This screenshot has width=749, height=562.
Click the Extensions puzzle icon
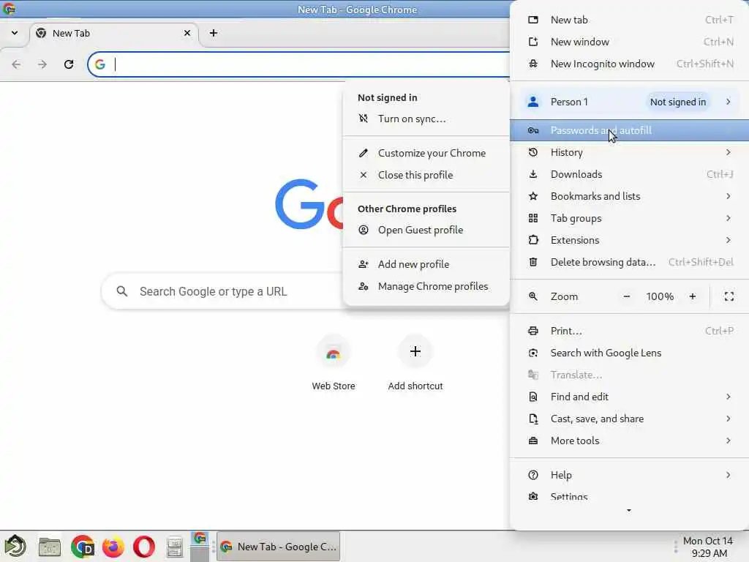pyautogui.click(x=533, y=240)
